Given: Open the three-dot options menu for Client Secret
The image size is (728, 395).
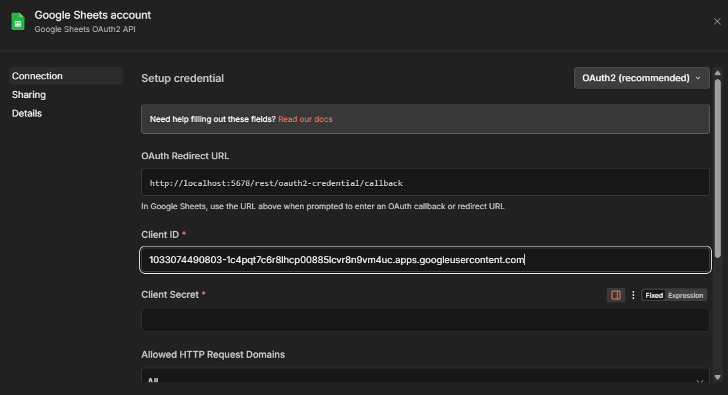Looking at the screenshot, I should click(x=633, y=295).
